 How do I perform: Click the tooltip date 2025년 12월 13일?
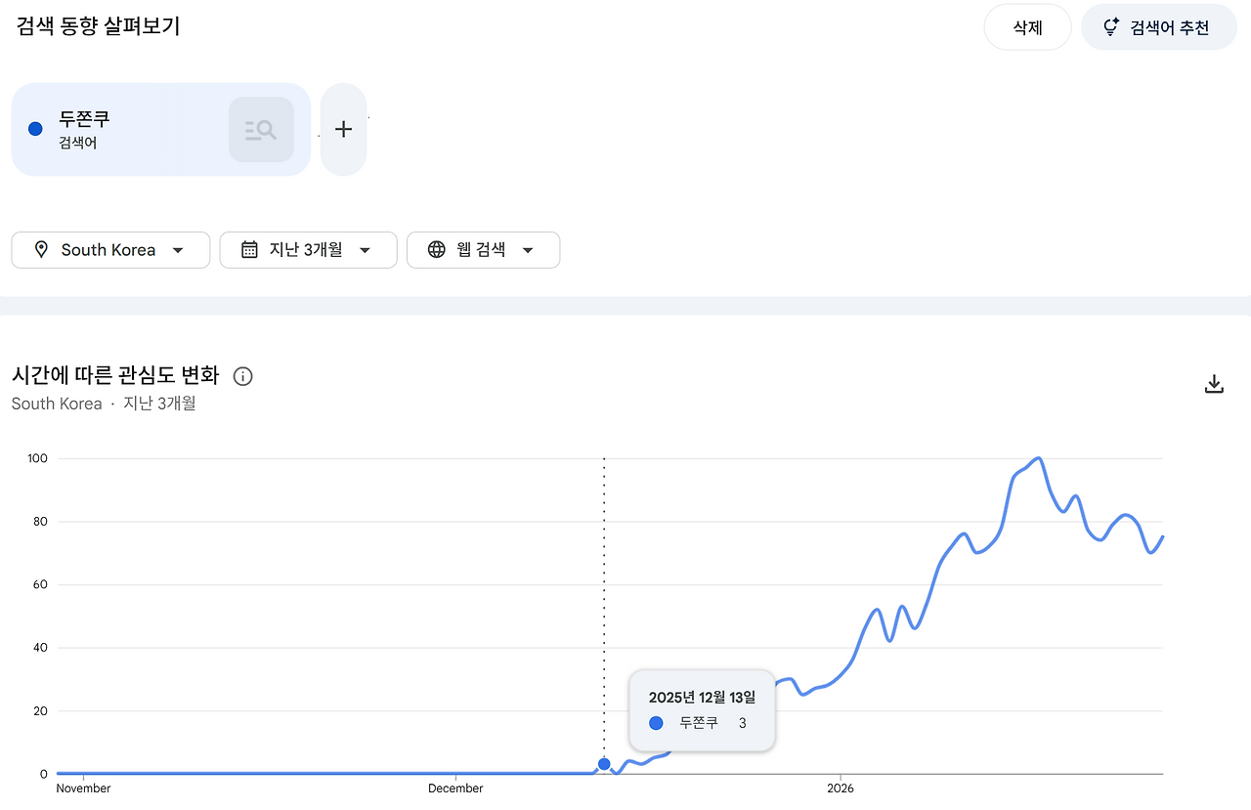click(x=702, y=697)
